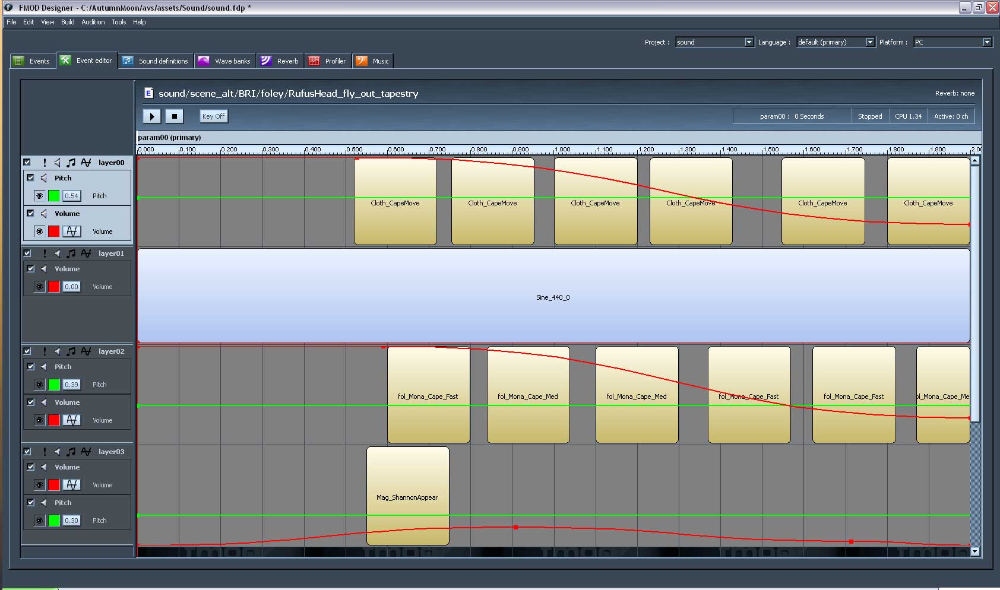Switch to the Profiler tab

[x=328, y=61]
